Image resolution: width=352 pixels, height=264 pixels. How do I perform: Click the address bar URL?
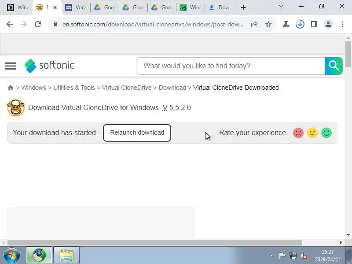coord(153,24)
